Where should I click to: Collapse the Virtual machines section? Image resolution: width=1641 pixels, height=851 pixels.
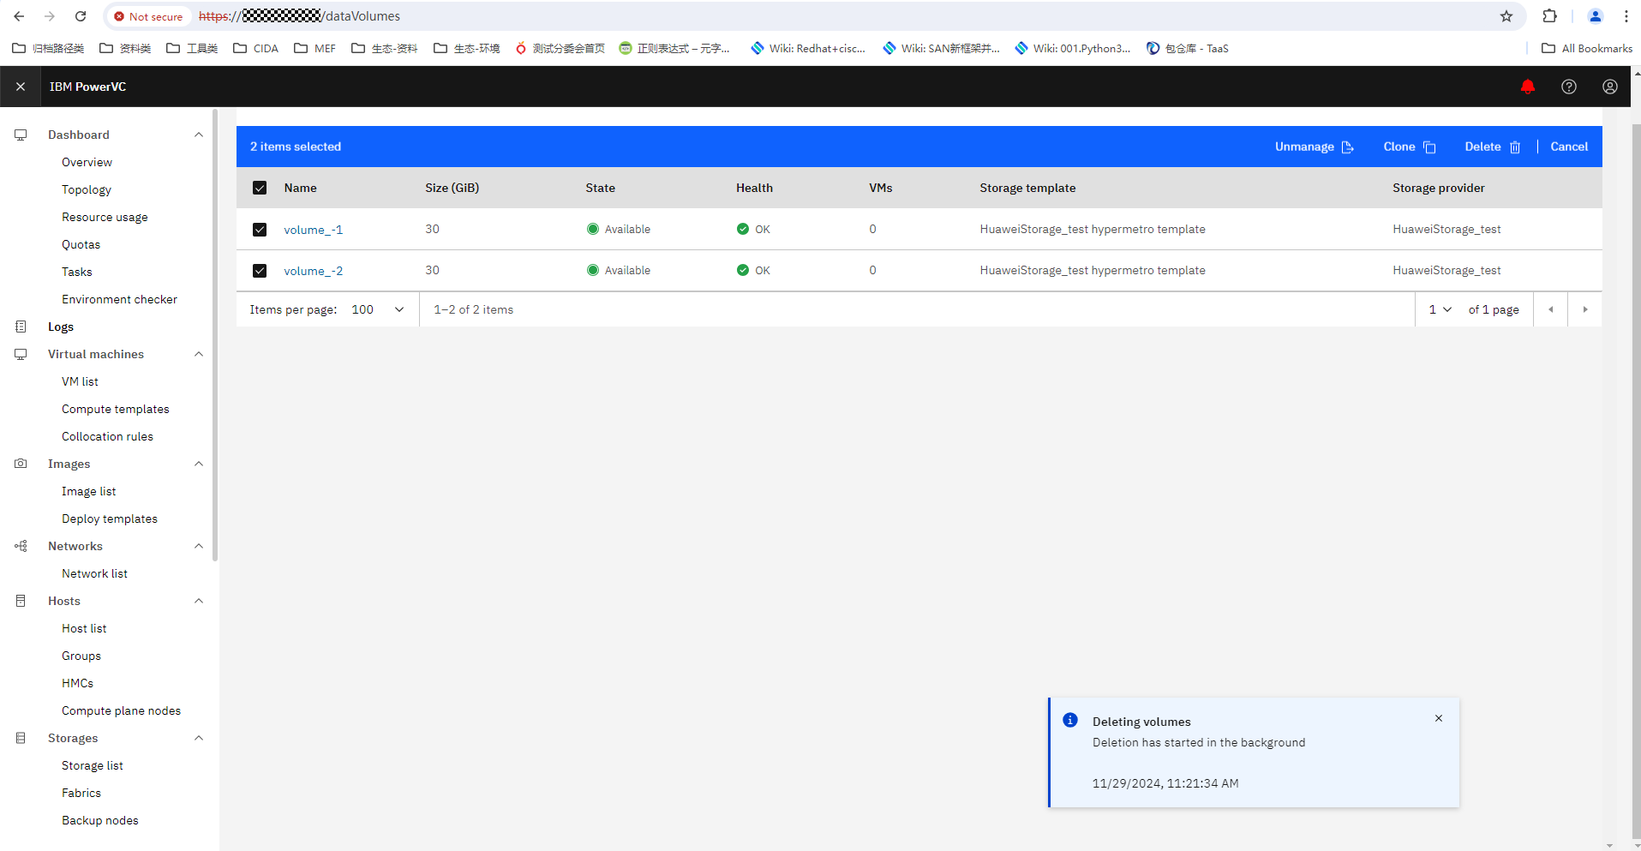point(199,354)
